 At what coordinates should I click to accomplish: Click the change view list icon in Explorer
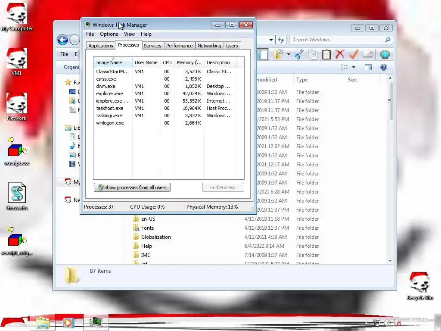[x=345, y=67]
